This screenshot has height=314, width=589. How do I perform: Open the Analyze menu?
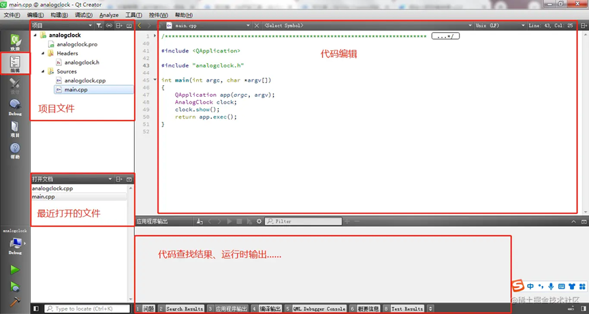tap(109, 15)
